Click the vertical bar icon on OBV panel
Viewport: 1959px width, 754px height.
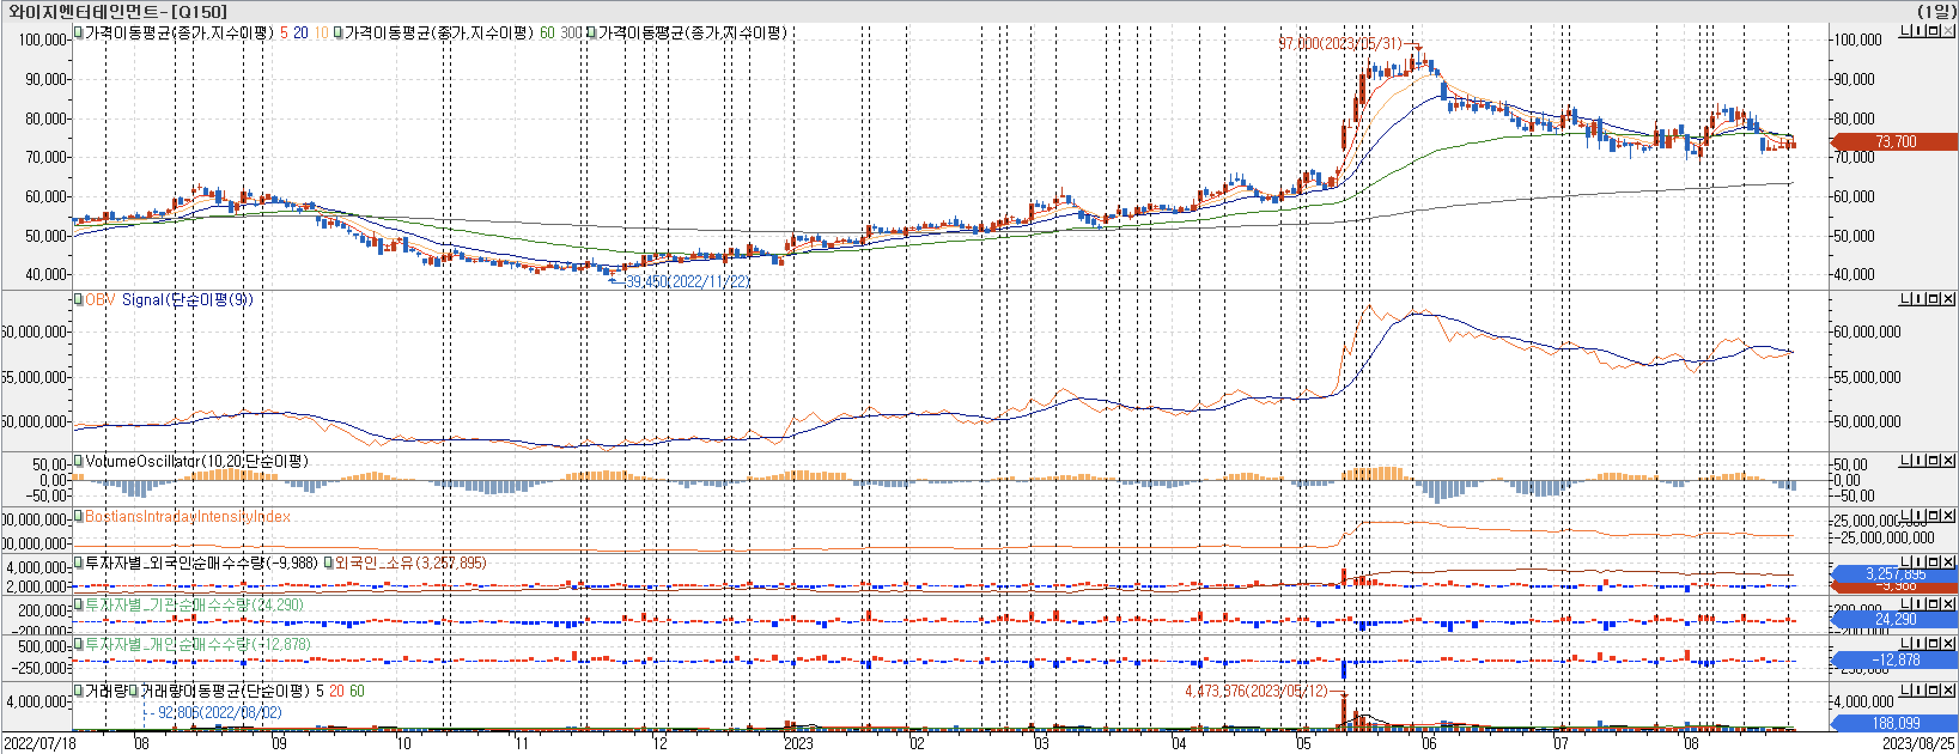tap(1919, 299)
